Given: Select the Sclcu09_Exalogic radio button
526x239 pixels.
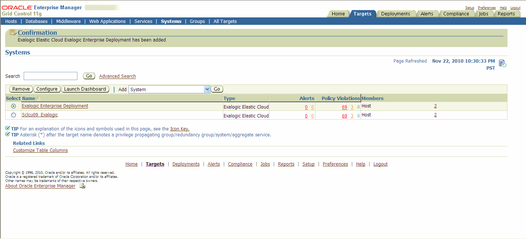Looking at the screenshot, I should [14, 115].
